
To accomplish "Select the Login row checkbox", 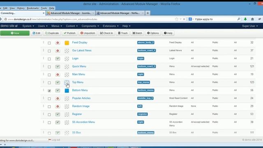I will click(49, 59).
